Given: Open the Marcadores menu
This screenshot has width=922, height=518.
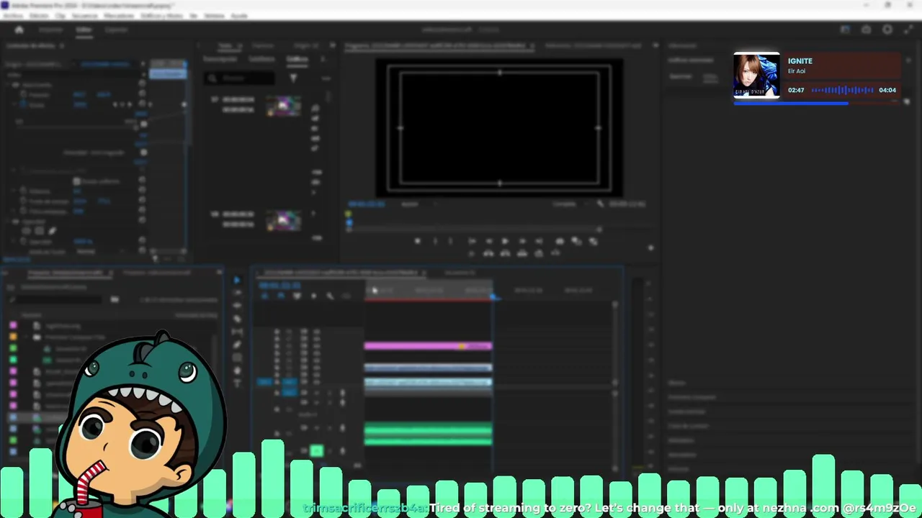Looking at the screenshot, I should pos(119,15).
